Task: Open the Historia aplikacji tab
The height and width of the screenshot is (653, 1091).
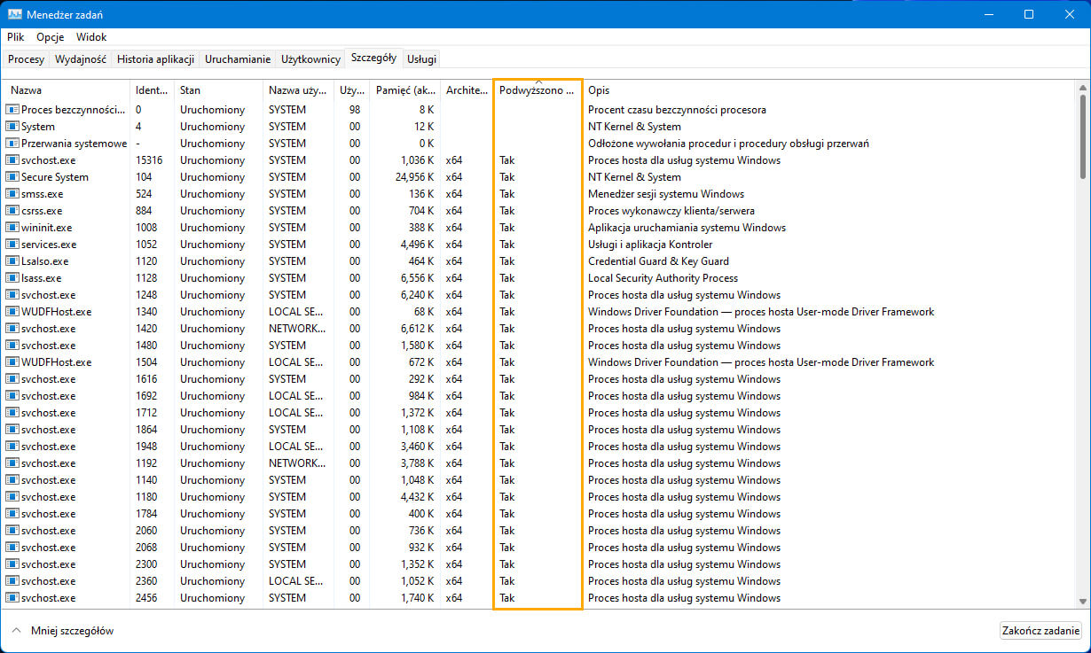Action: (x=155, y=59)
